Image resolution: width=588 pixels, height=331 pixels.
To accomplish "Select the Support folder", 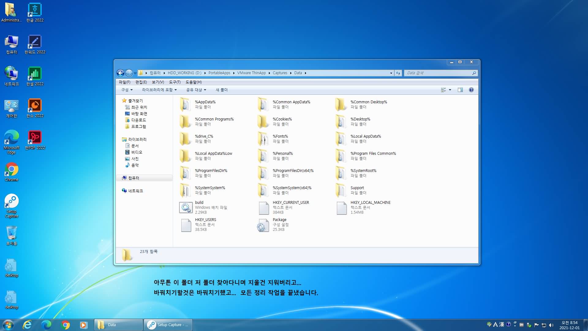I will tap(350, 190).
